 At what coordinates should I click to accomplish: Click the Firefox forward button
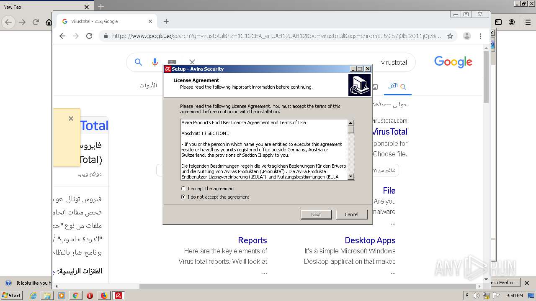pyautogui.click(x=22, y=22)
